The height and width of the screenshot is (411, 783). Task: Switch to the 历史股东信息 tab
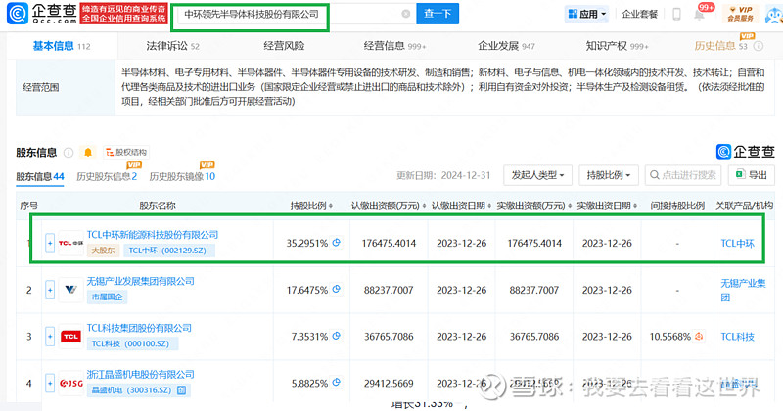108,176
